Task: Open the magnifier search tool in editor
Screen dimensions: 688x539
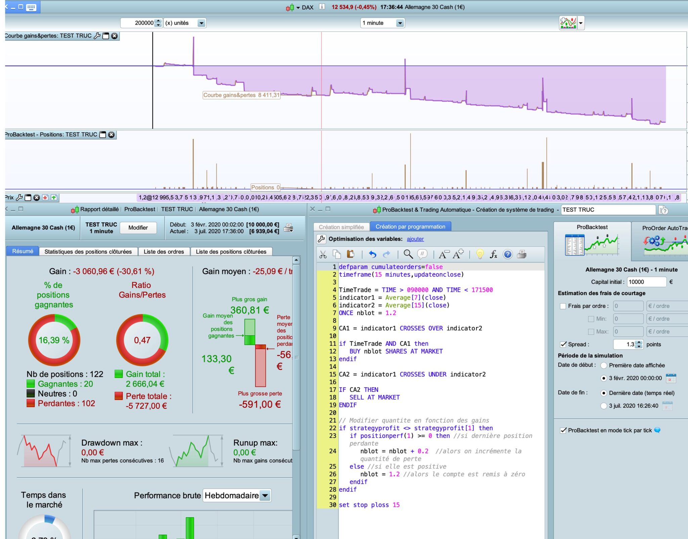Action: point(408,254)
